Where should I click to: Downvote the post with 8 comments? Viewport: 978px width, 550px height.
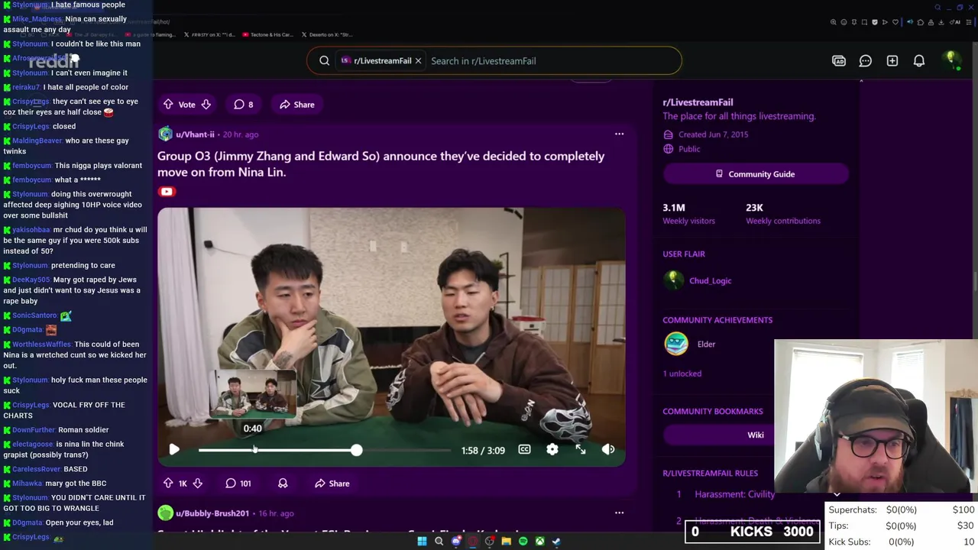tap(206, 104)
